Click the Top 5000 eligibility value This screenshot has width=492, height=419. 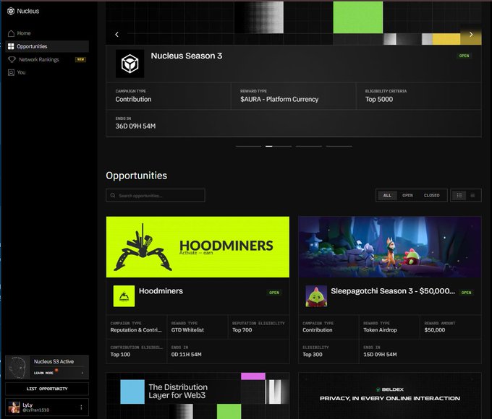(379, 100)
